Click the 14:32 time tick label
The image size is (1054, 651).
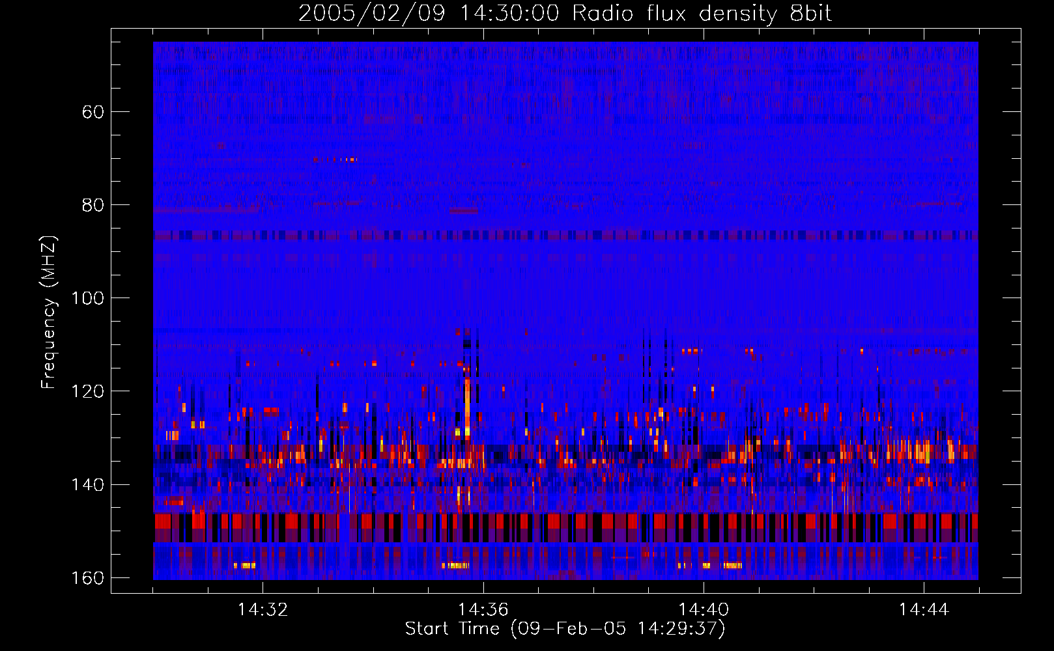point(263,610)
